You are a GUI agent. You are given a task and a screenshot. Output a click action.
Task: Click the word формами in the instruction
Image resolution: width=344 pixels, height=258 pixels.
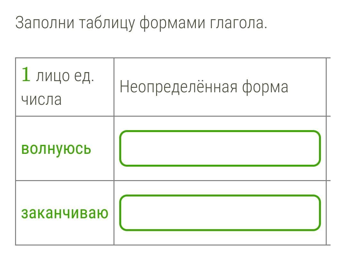coord(172,23)
